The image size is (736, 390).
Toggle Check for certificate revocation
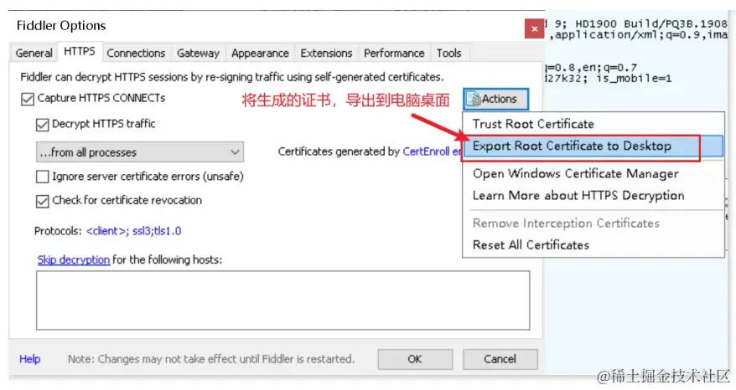click(42, 201)
